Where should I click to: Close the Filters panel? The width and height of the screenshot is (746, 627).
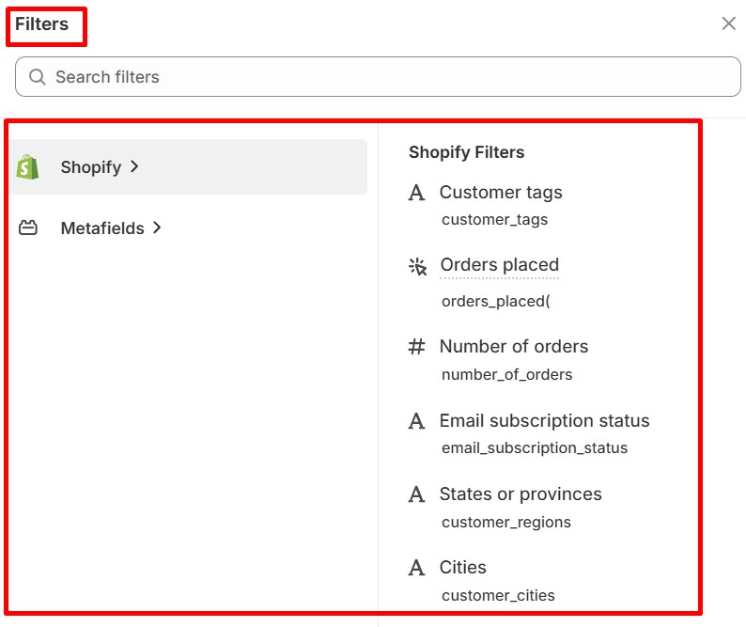click(x=728, y=24)
